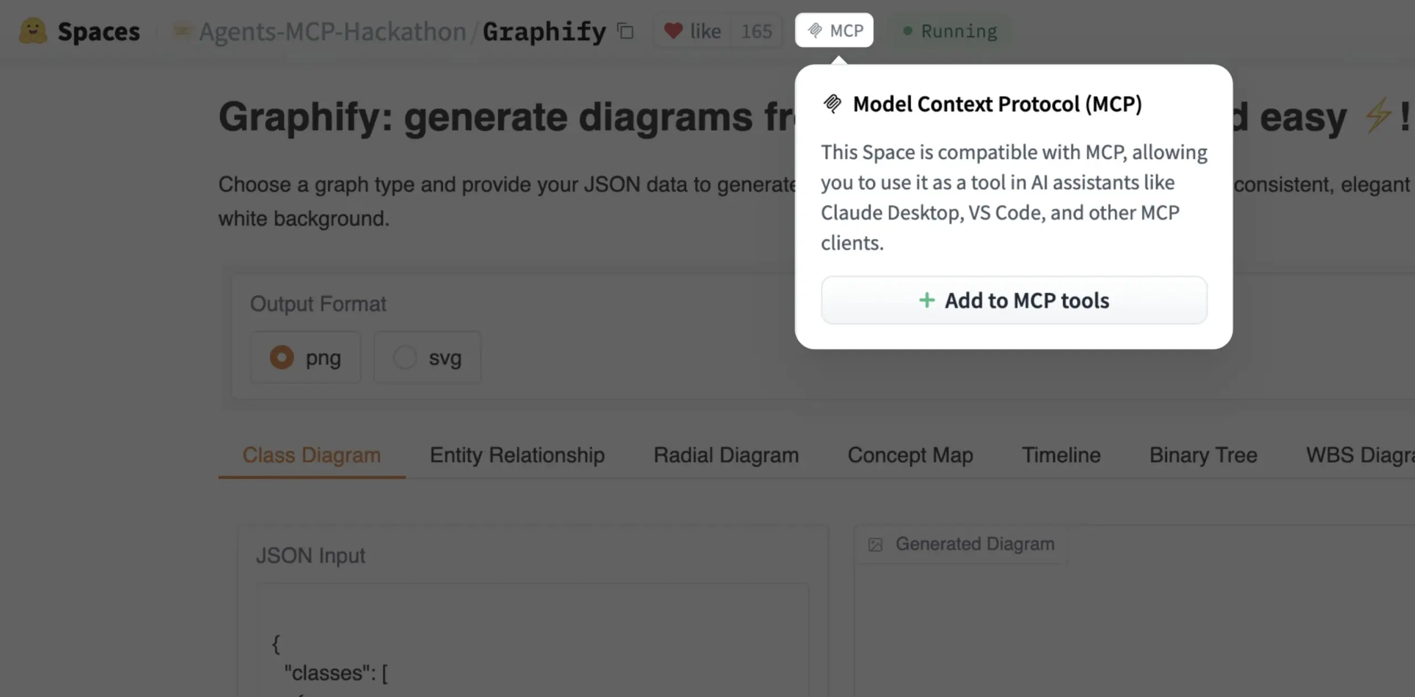Click the Generated Diagram image icon
Viewport: 1415px width, 697px height.
pyautogui.click(x=875, y=544)
